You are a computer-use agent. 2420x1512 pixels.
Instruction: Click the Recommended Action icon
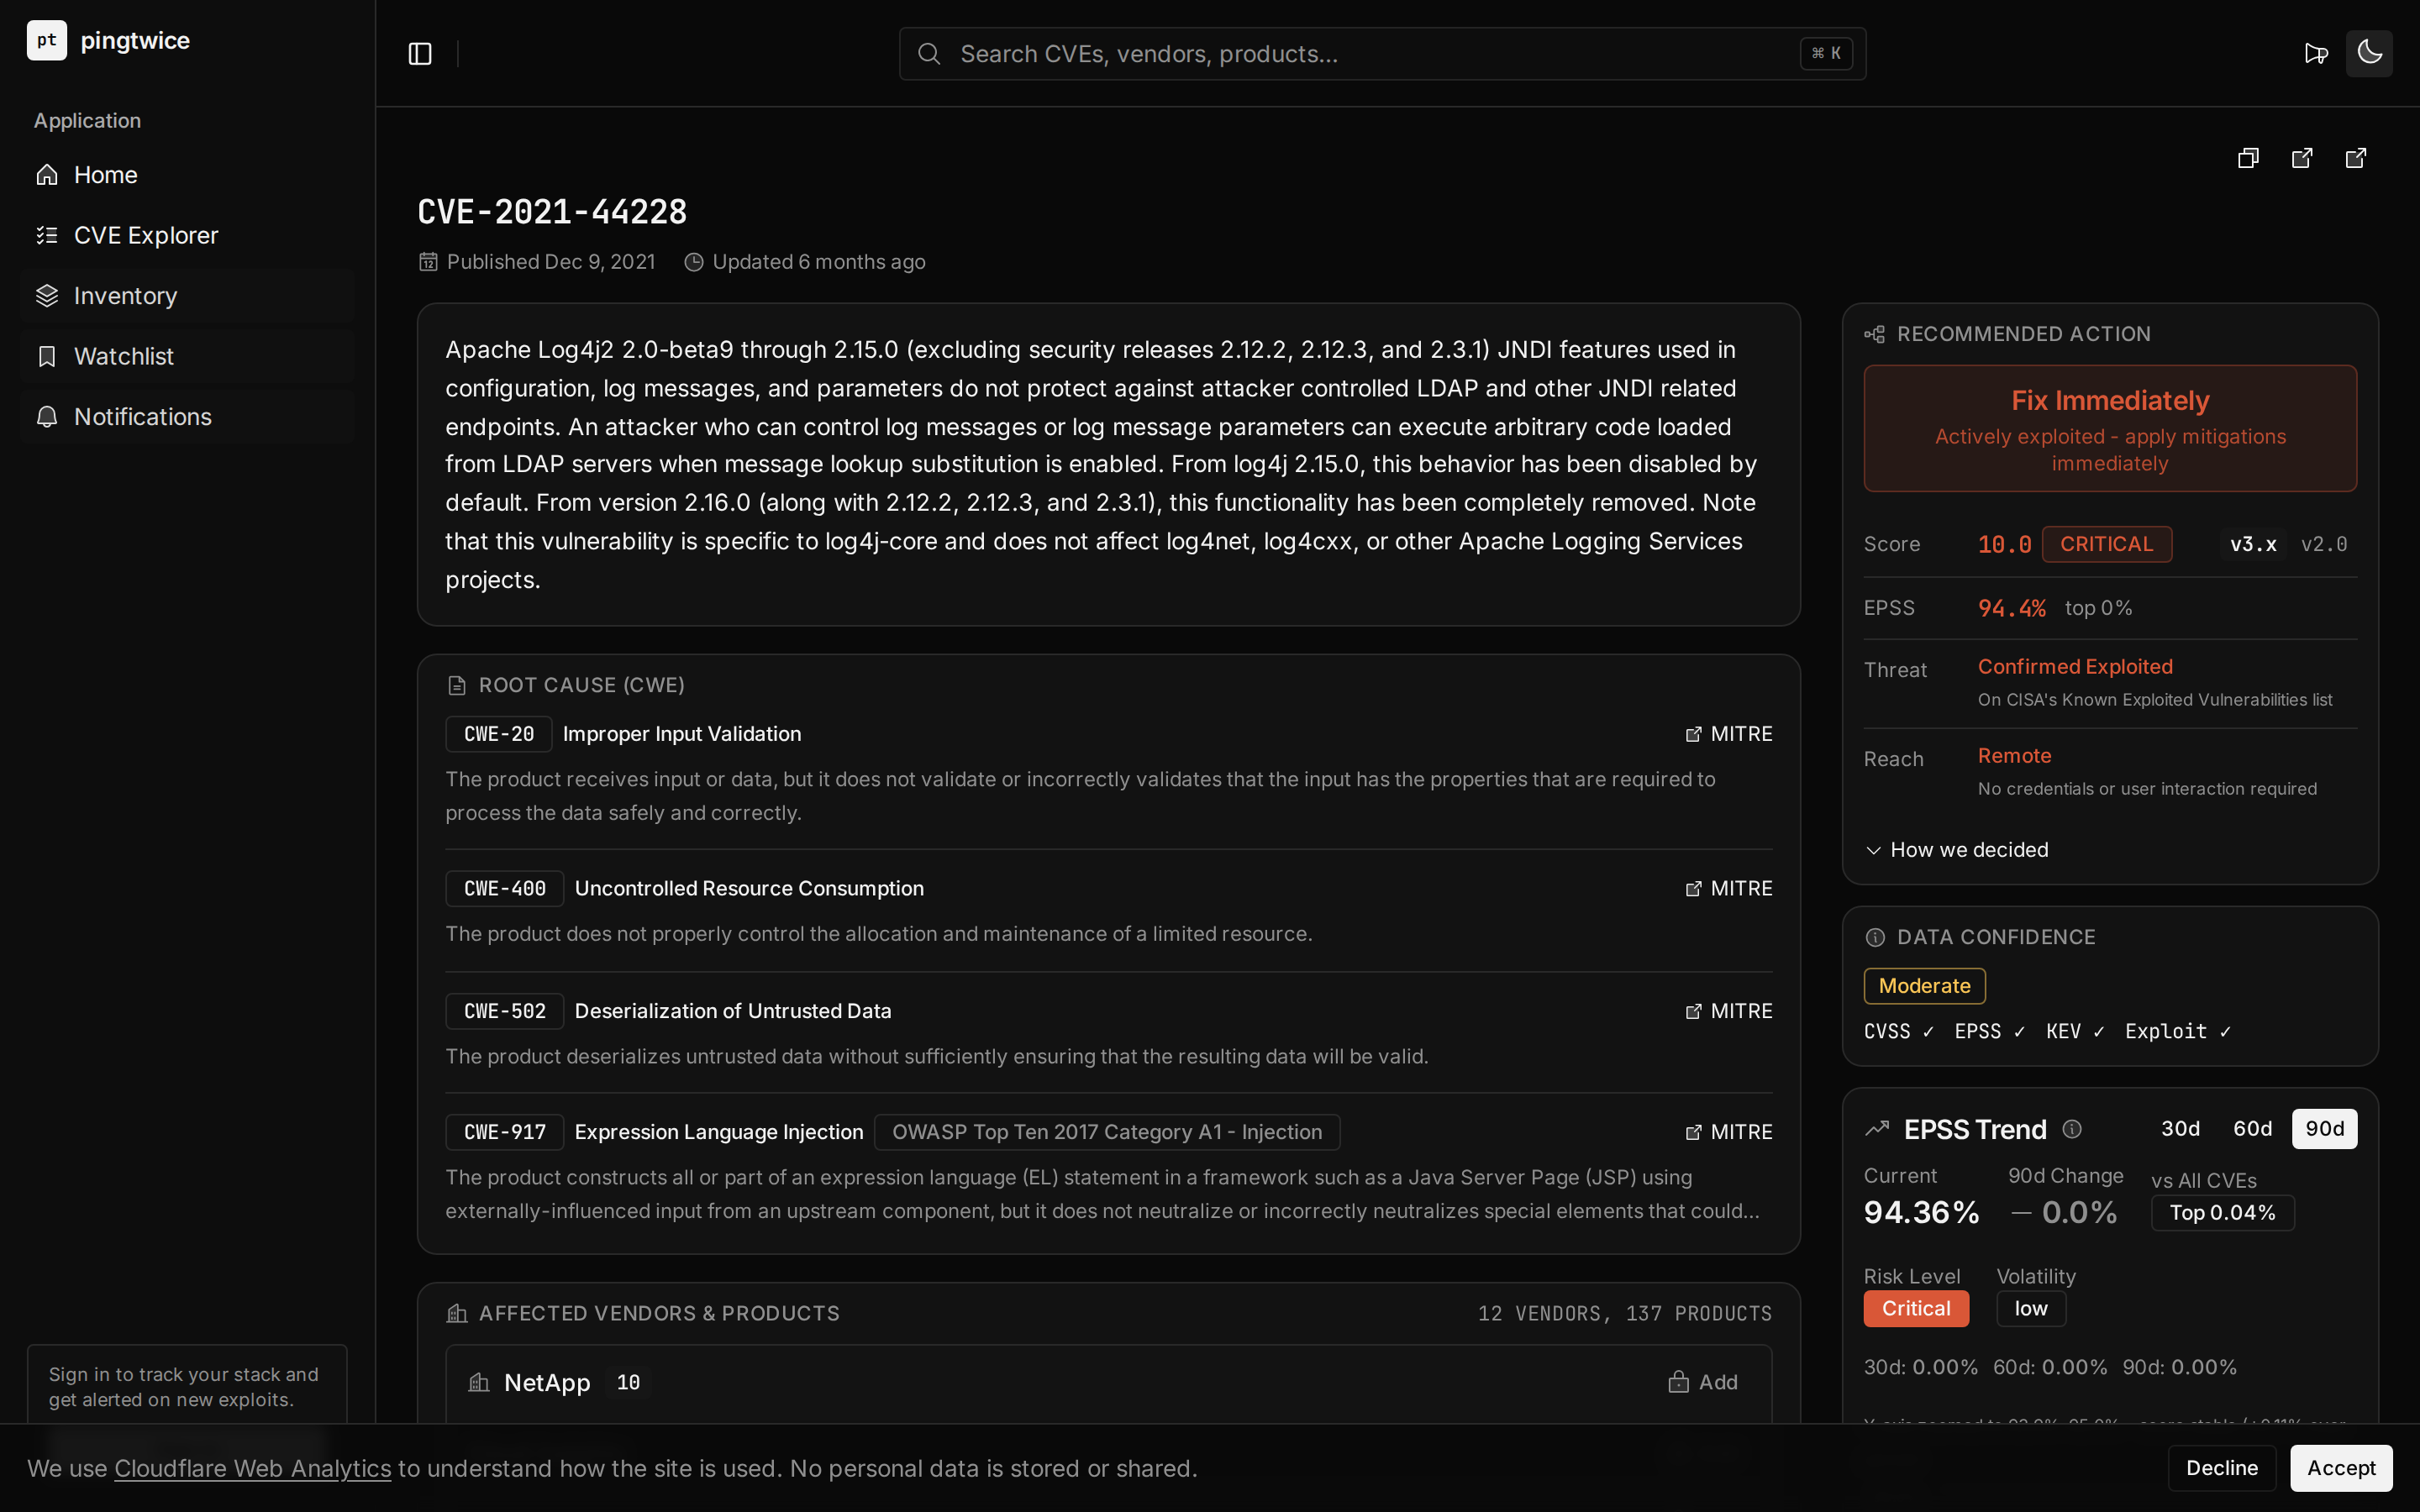click(x=1875, y=334)
